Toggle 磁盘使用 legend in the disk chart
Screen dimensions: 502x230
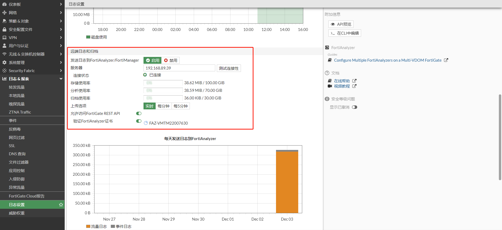click(97, 37)
